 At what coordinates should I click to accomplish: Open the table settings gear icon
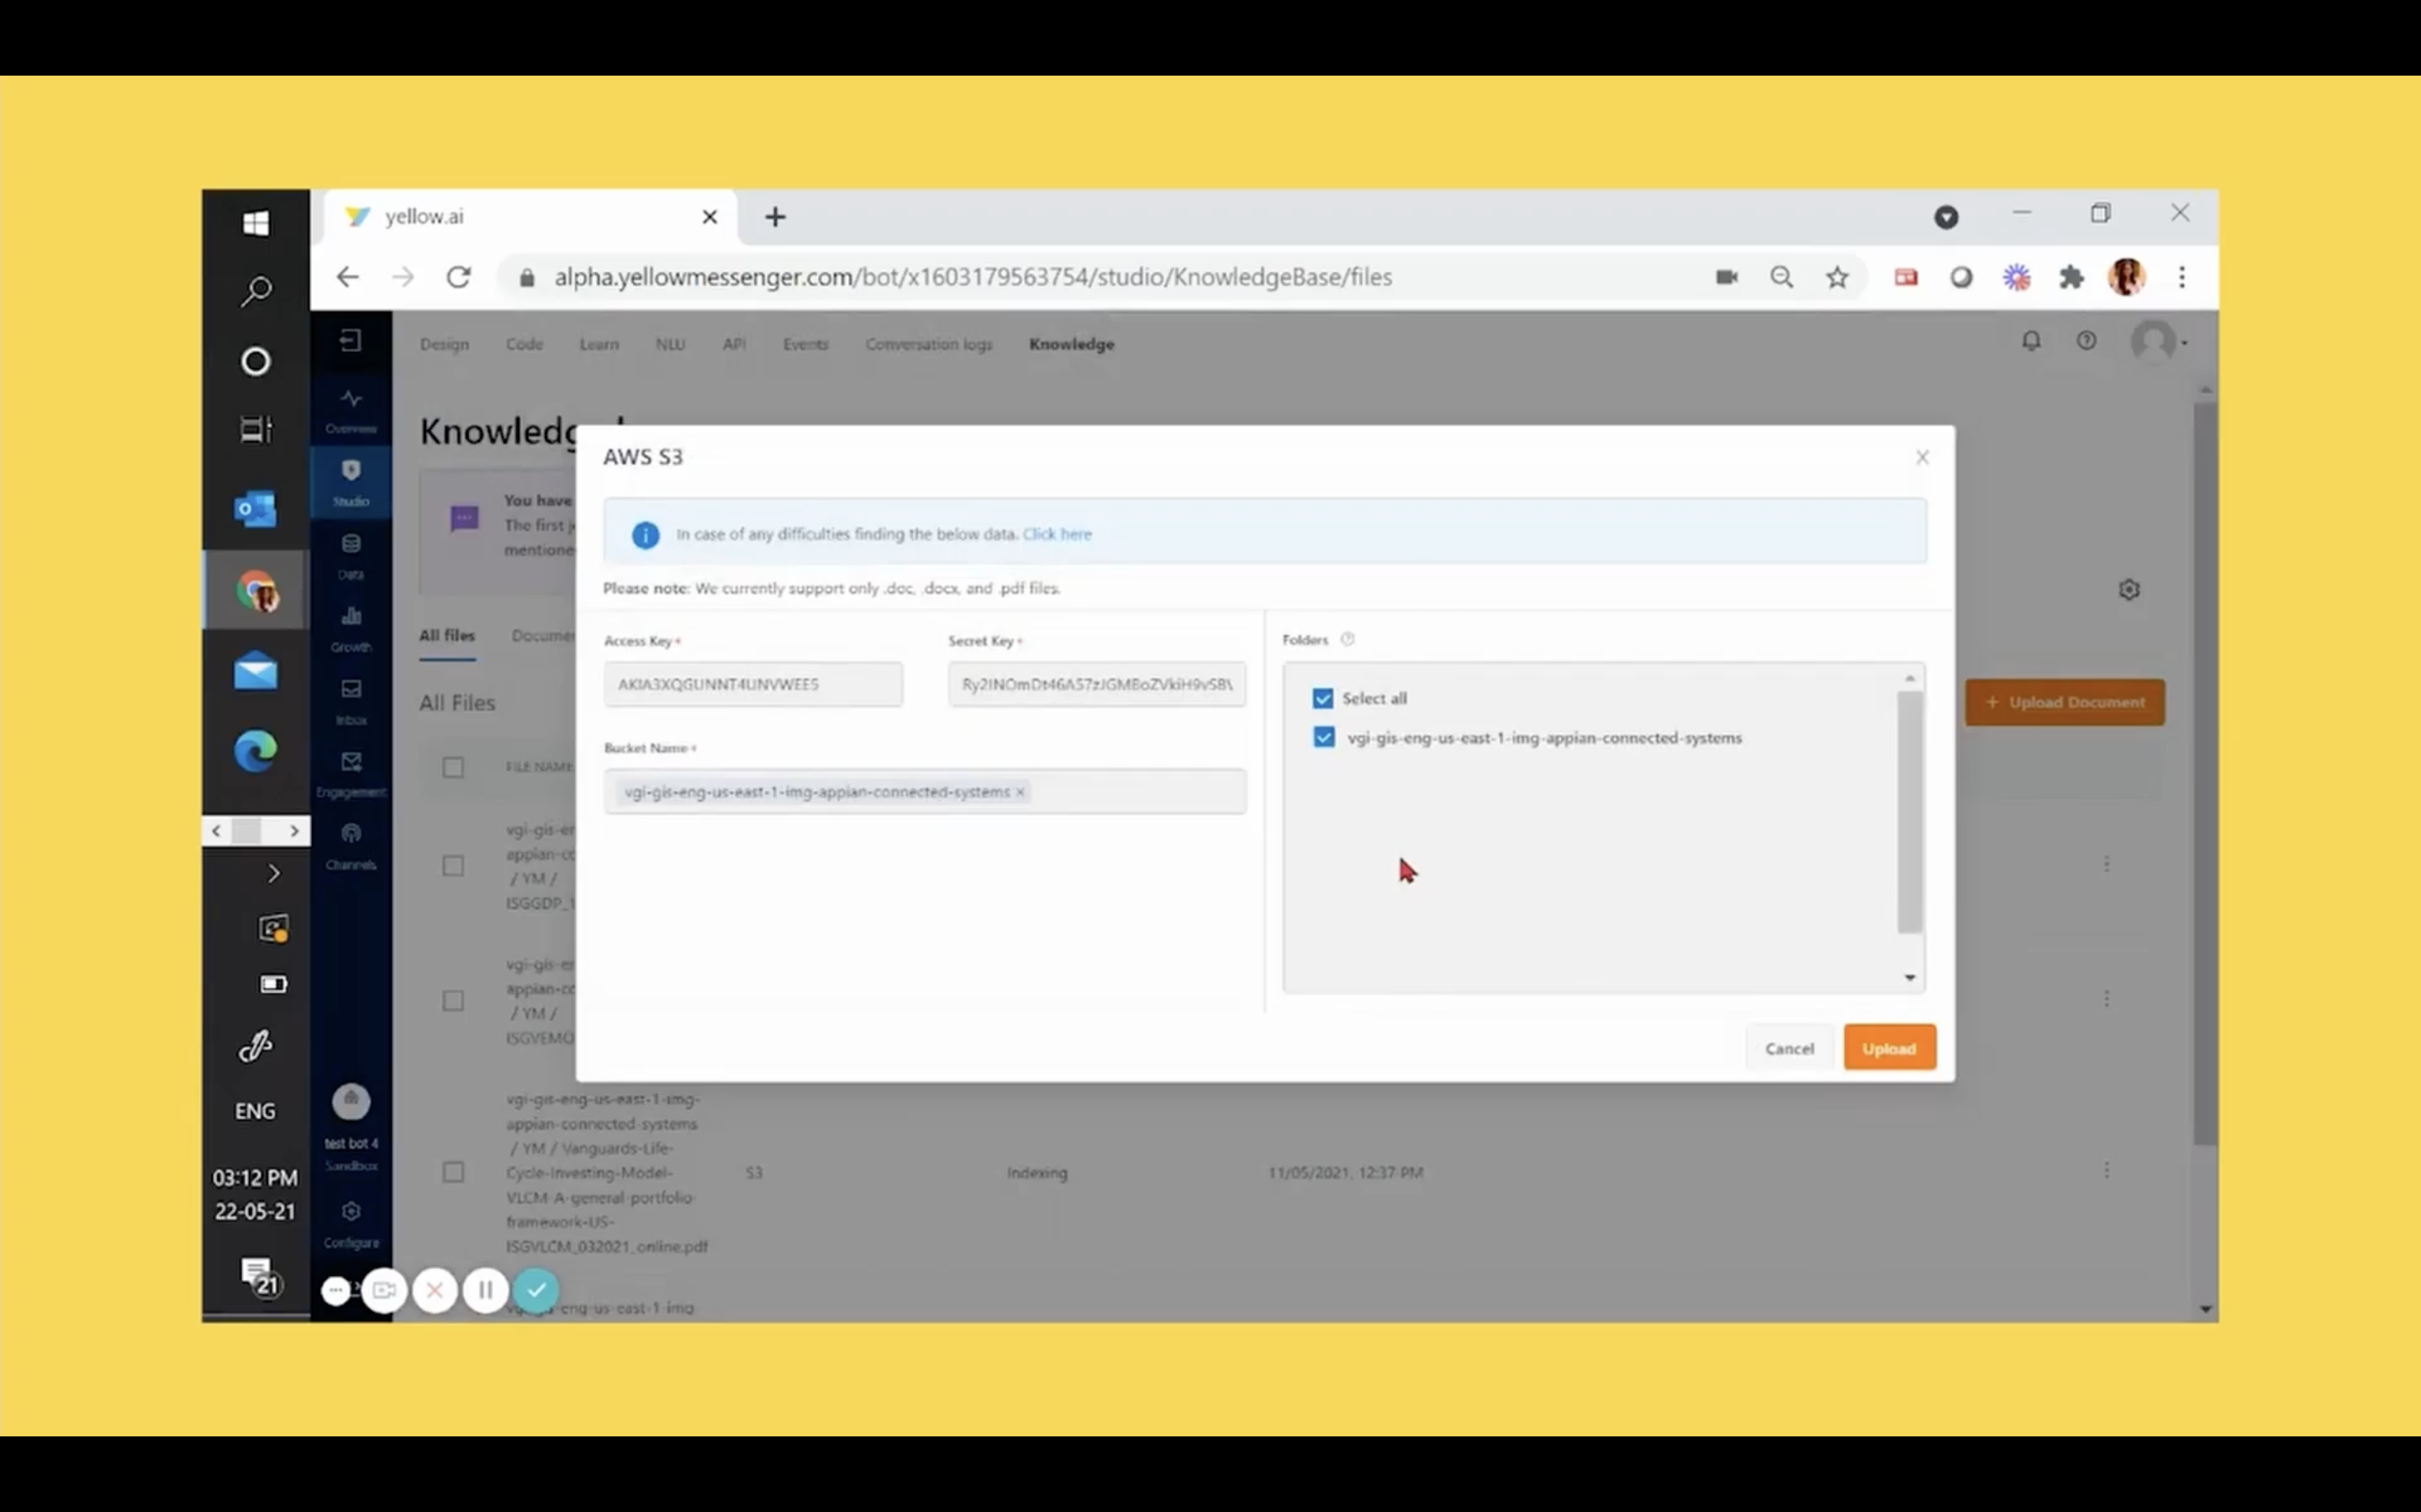(2128, 590)
